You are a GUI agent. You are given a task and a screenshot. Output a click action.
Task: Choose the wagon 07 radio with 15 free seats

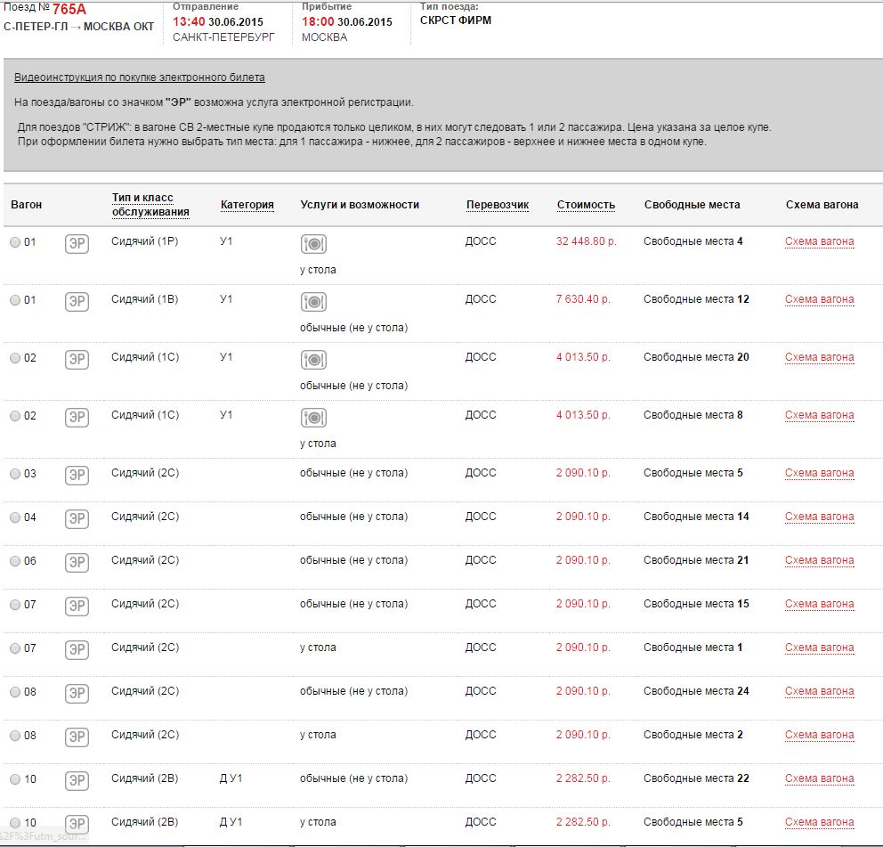[15, 605]
